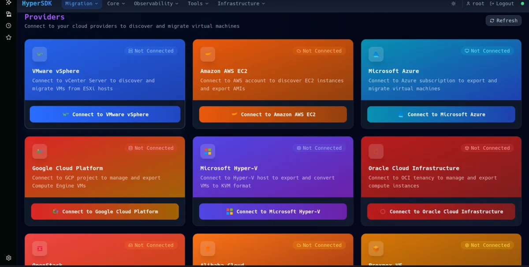Click the Refresh button

[503, 20]
